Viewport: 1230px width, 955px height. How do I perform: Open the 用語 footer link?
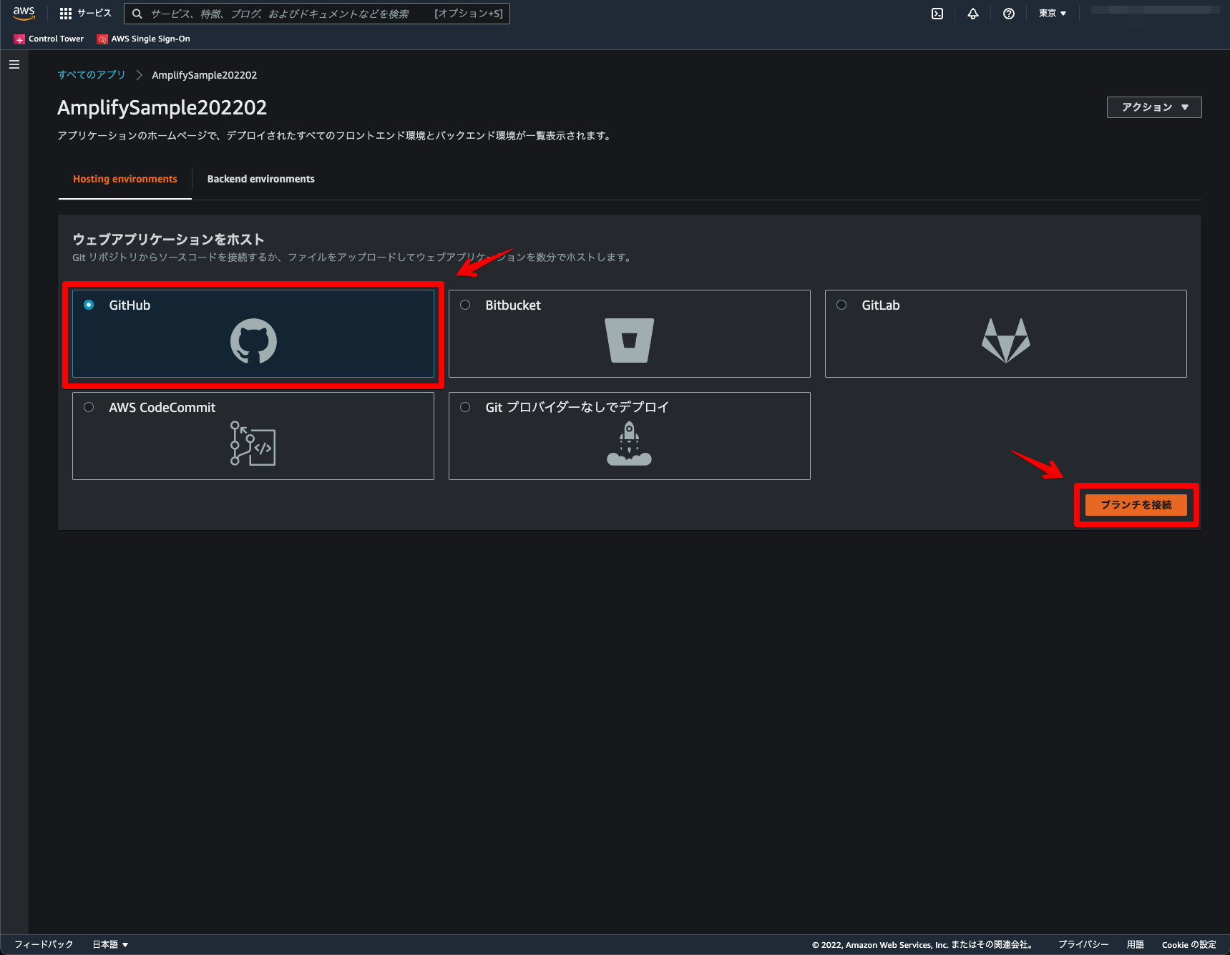click(x=1136, y=944)
